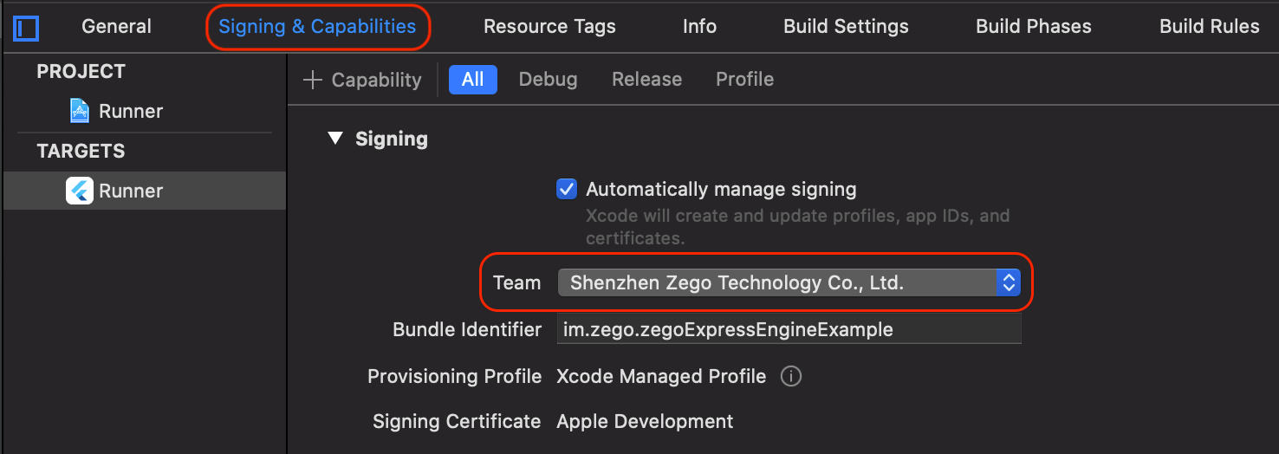
Task: Select the Release configuration filter
Action: pos(646,80)
